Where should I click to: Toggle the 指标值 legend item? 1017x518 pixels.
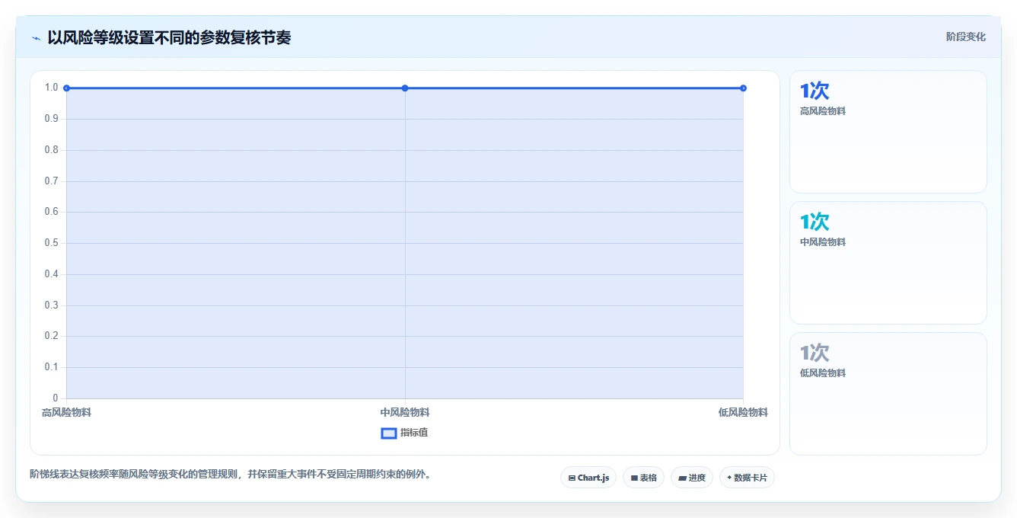404,433
